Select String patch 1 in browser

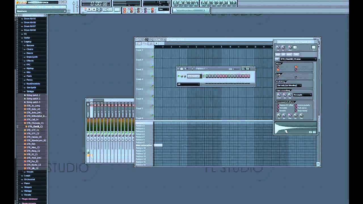coord(33,95)
